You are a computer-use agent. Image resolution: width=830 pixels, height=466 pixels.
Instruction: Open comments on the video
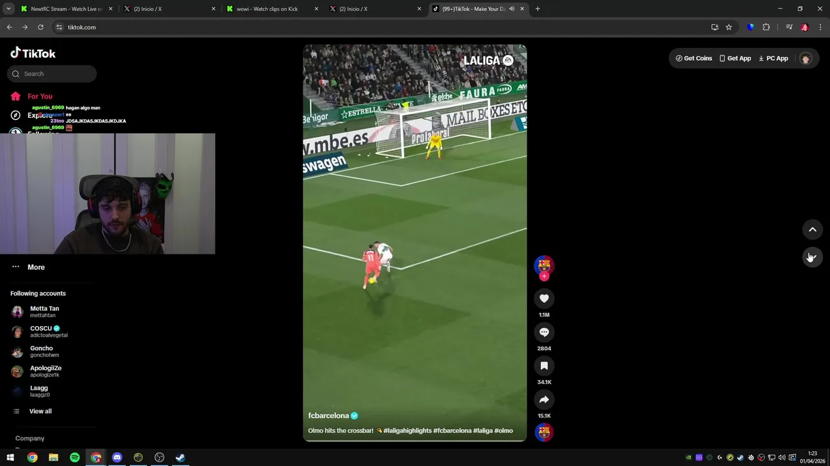(x=544, y=332)
